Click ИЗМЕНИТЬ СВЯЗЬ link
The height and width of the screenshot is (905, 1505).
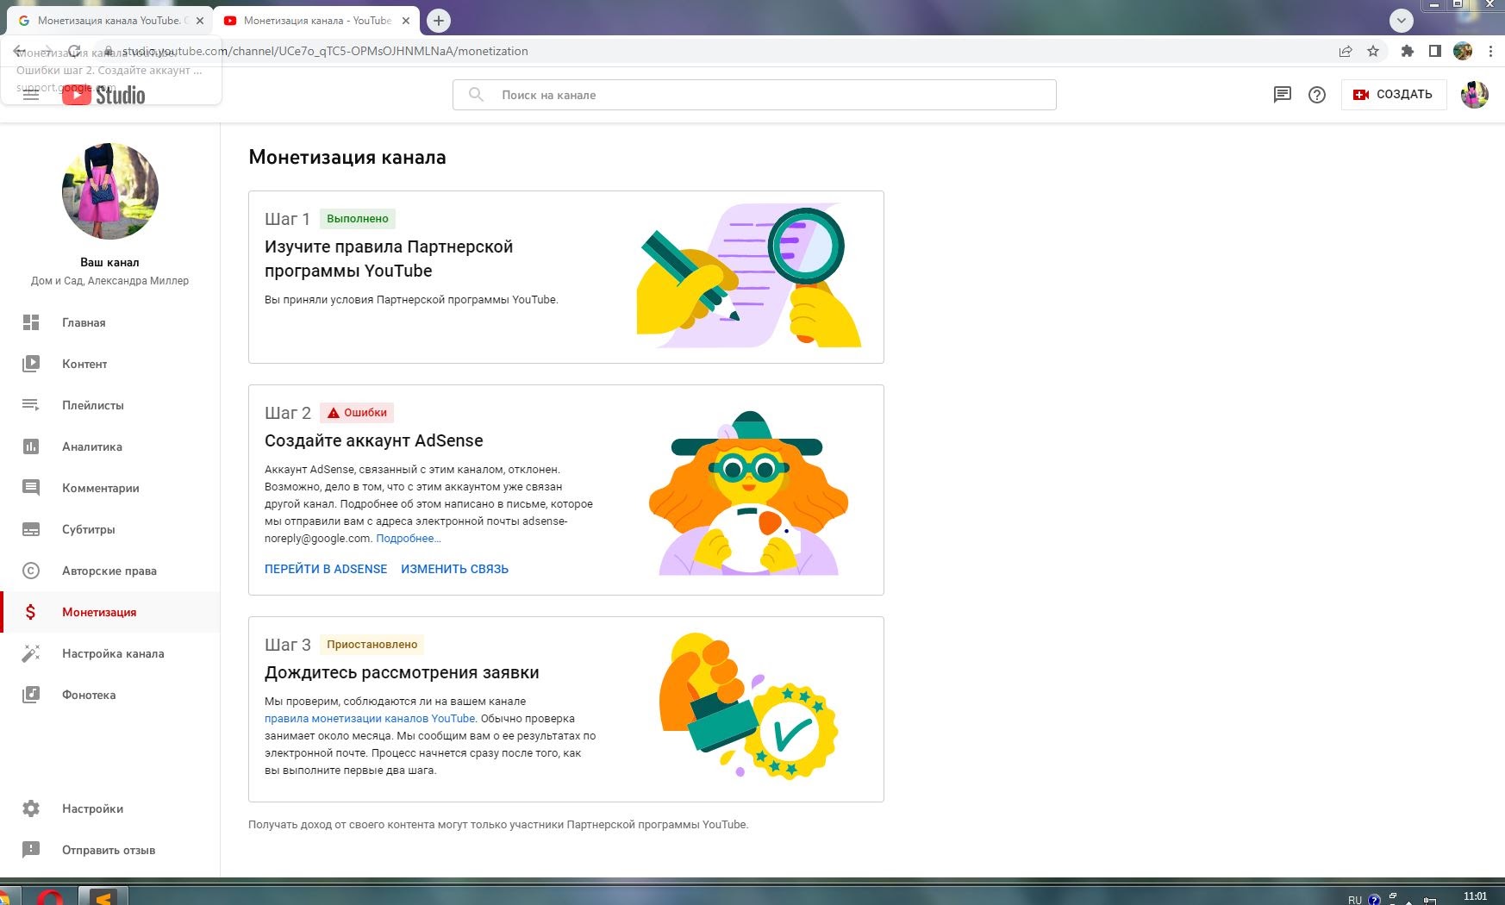click(454, 569)
